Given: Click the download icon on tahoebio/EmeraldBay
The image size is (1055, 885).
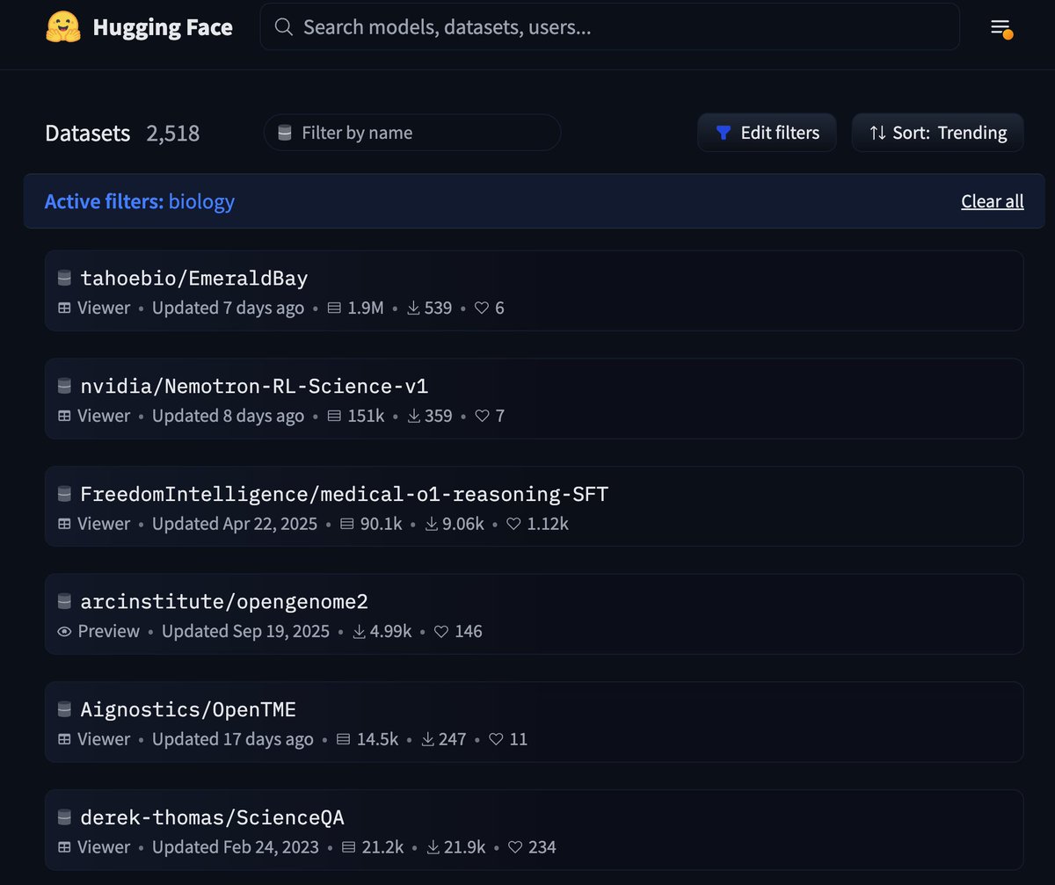Looking at the screenshot, I should (x=413, y=308).
